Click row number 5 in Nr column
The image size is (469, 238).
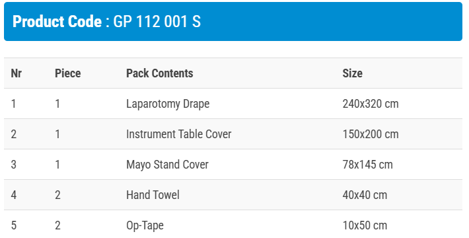point(13,225)
